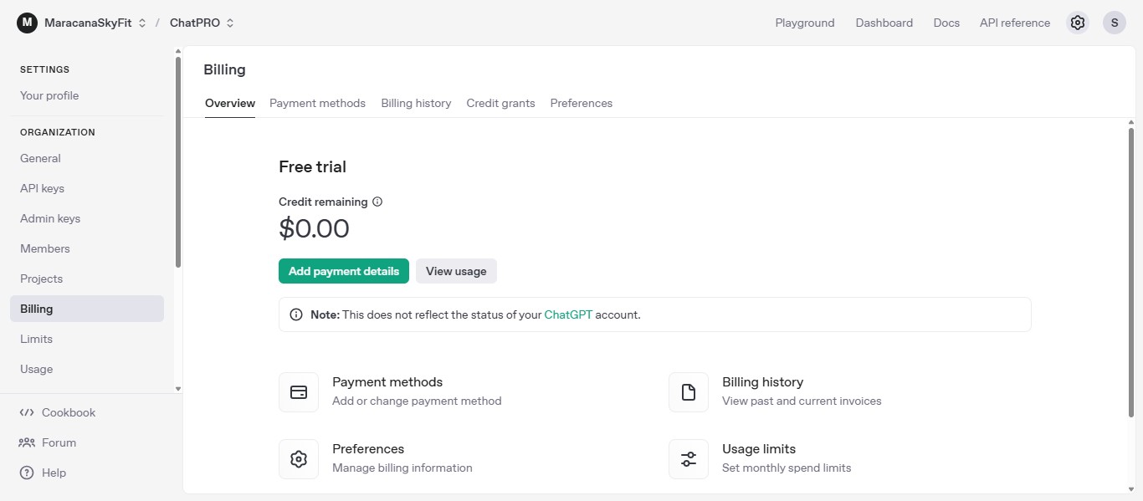The height and width of the screenshot is (501, 1143).
Task: Click the View usage button
Action: pos(456,271)
